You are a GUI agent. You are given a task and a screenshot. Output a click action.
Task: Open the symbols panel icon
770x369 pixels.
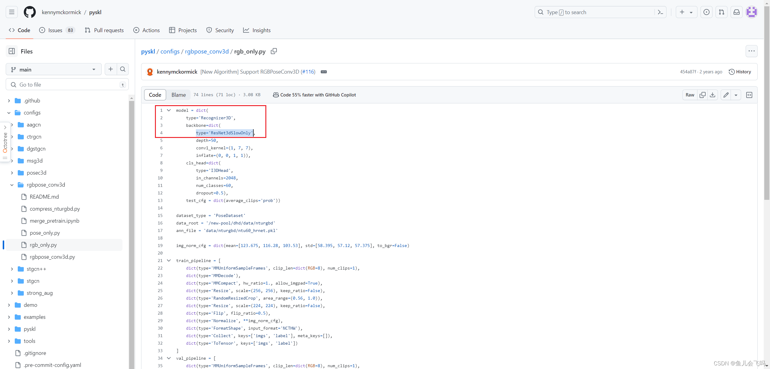pyautogui.click(x=749, y=95)
